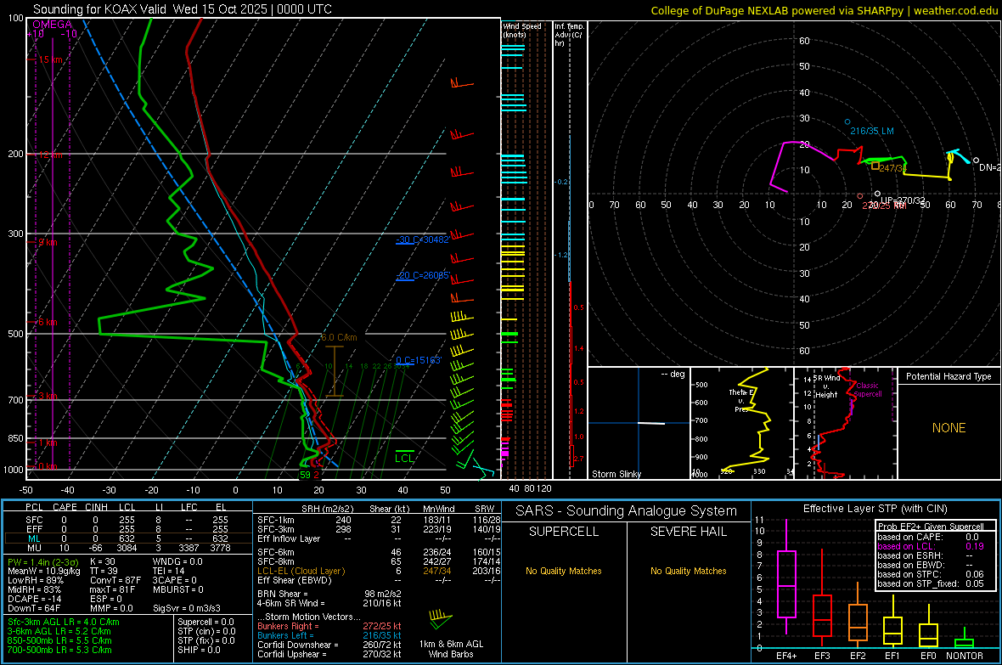Click the Classic Supercell label
The image size is (1002, 665).
coord(868,390)
